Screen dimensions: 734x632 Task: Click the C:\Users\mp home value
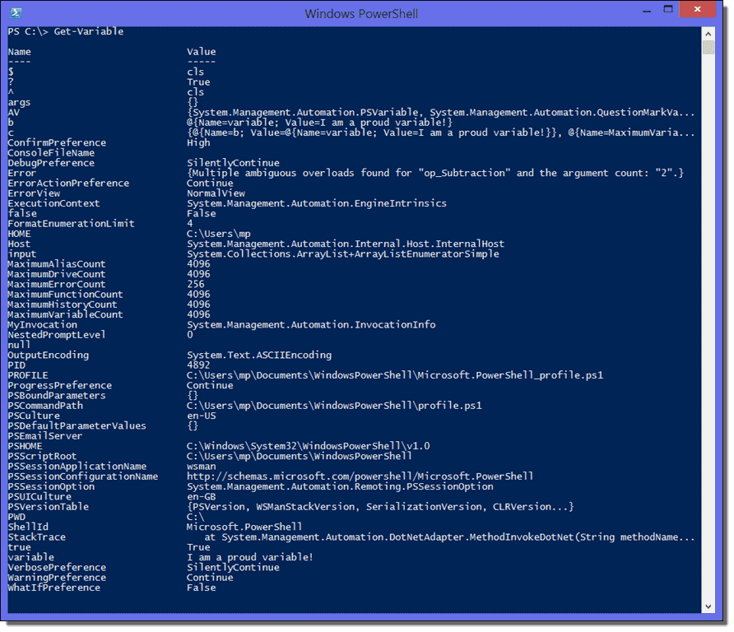(x=219, y=234)
